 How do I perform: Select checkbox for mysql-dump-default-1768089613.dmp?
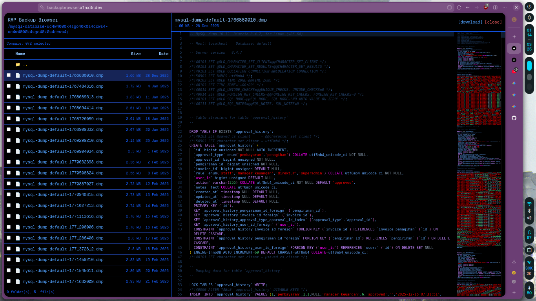point(9,97)
